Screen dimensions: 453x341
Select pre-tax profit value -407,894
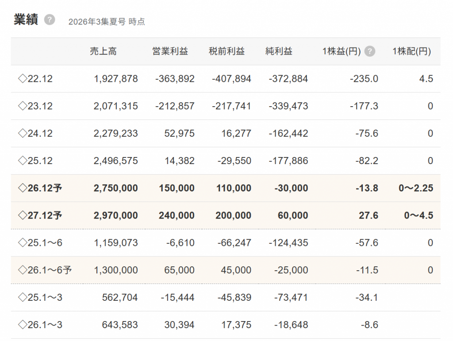pyautogui.click(x=231, y=79)
